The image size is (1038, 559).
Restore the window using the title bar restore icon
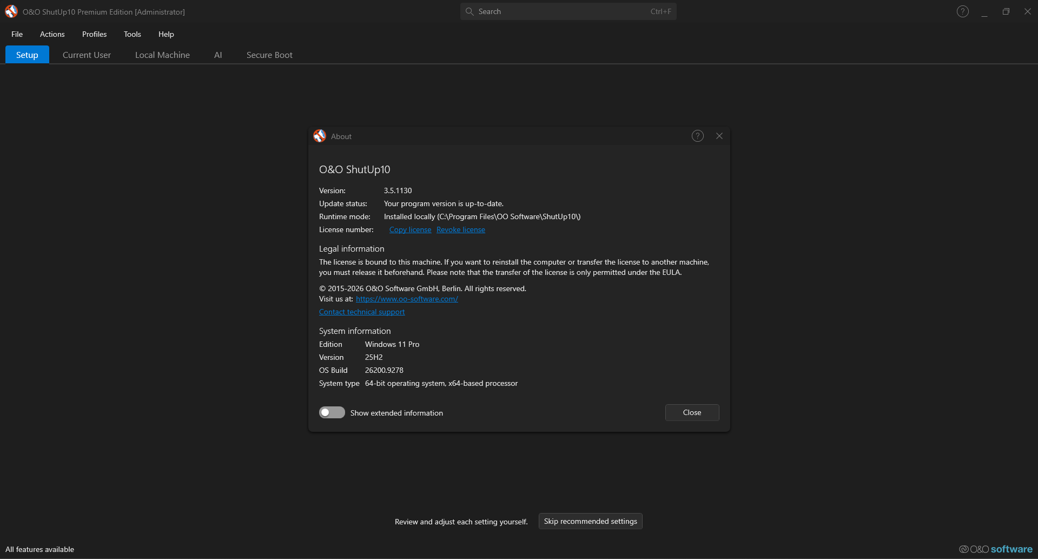click(x=1006, y=11)
